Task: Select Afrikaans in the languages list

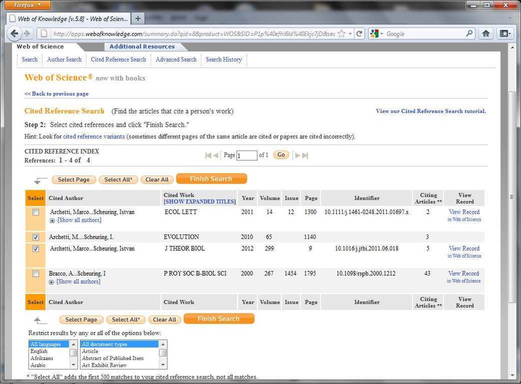Action: [49, 358]
